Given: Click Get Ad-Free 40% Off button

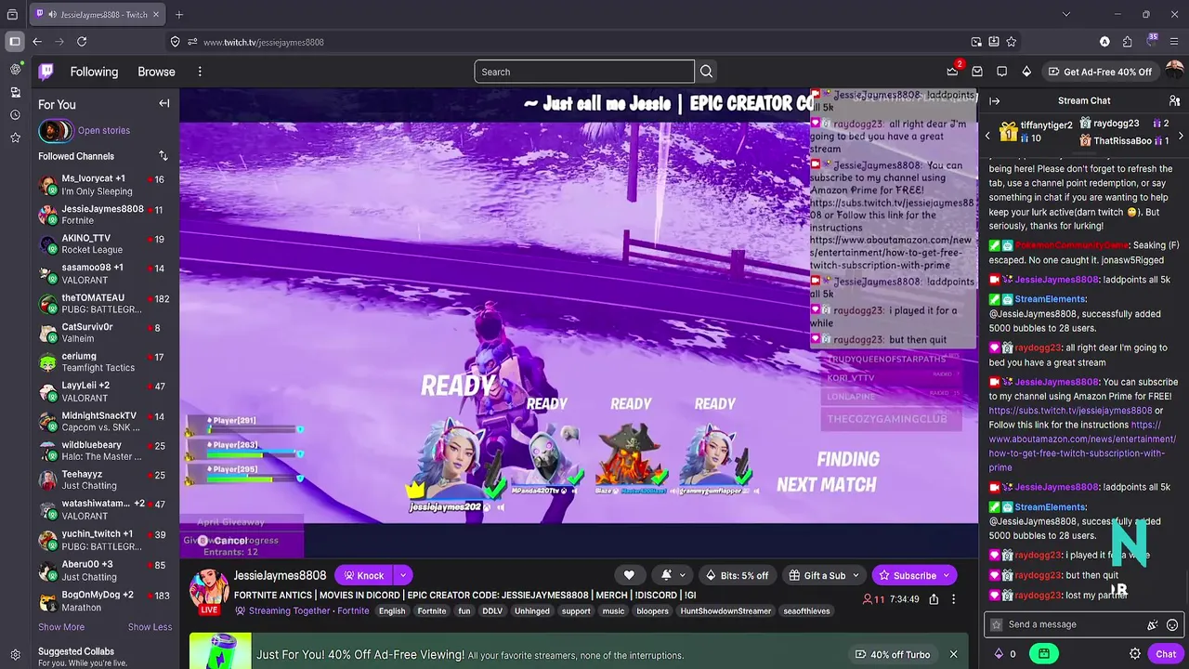Looking at the screenshot, I should pos(1100,72).
